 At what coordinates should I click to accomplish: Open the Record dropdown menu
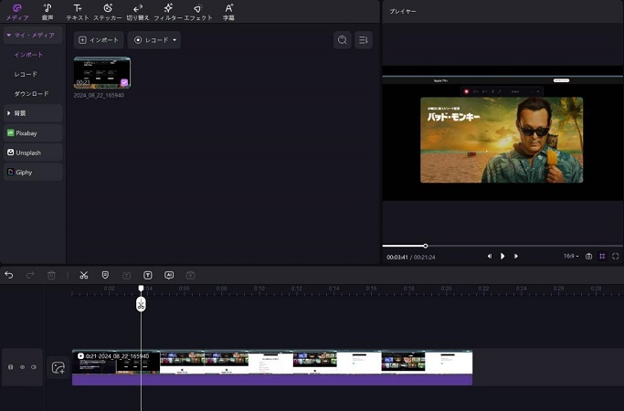click(153, 40)
